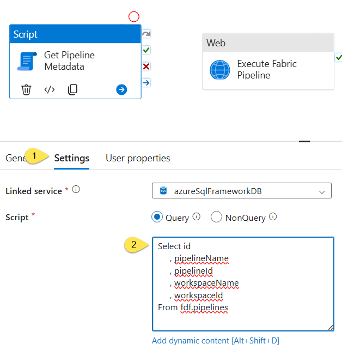Screen dimensions: 342x350
Task: Select the red X failure connector
Action: click(x=146, y=67)
